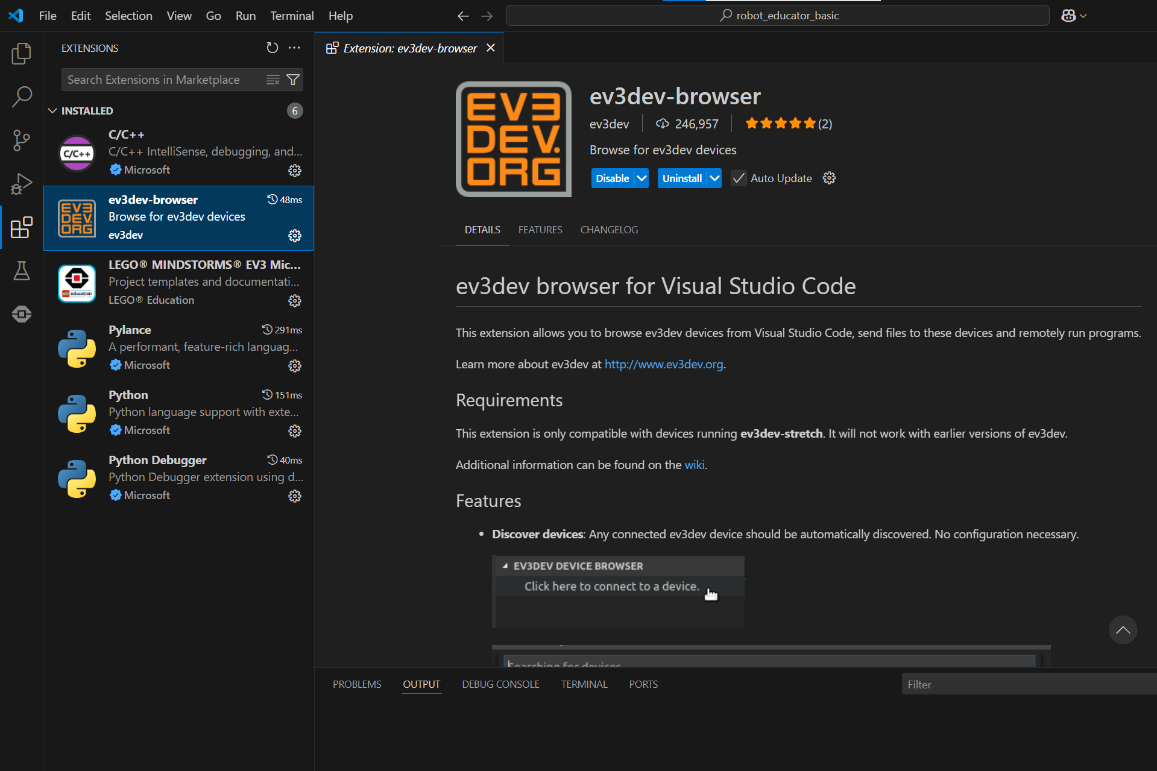Viewport: 1157px width, 771px height.
Task: Open the Testing flask view
Action: pyautogui.click(x=22, y=271)
